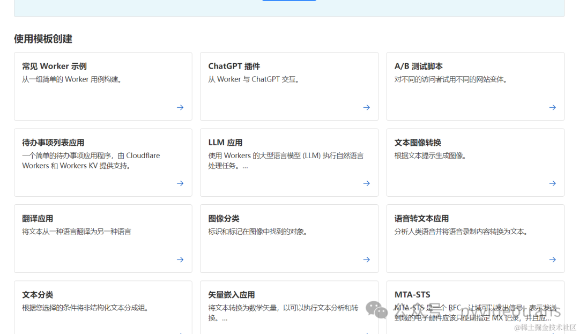579x334 pixels.
Task: Click description 从一组简单的 Worker 用例构建。
Action: (x=72, y=79)
